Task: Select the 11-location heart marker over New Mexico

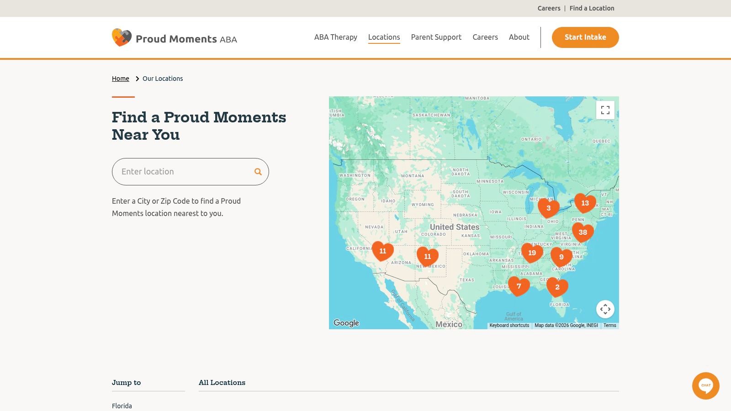Action: [428, 257]
